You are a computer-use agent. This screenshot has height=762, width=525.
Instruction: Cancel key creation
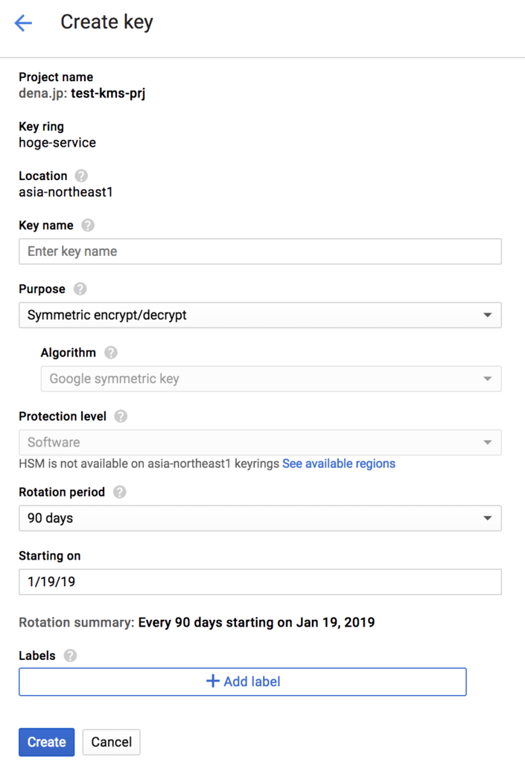click(x=111, y=742)
